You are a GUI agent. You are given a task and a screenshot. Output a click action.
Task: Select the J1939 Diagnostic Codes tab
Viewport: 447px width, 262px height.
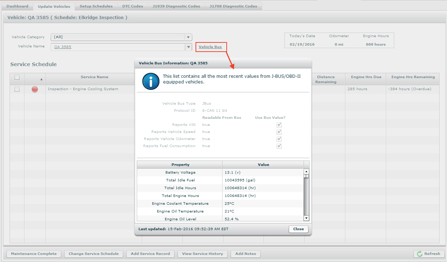pos(176,6)
